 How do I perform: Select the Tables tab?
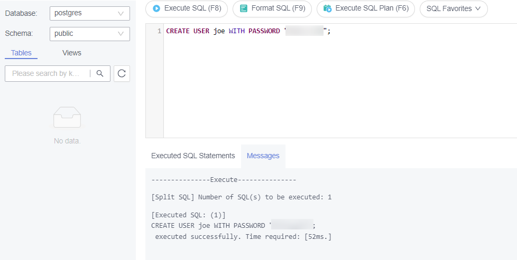pos(21,53)
